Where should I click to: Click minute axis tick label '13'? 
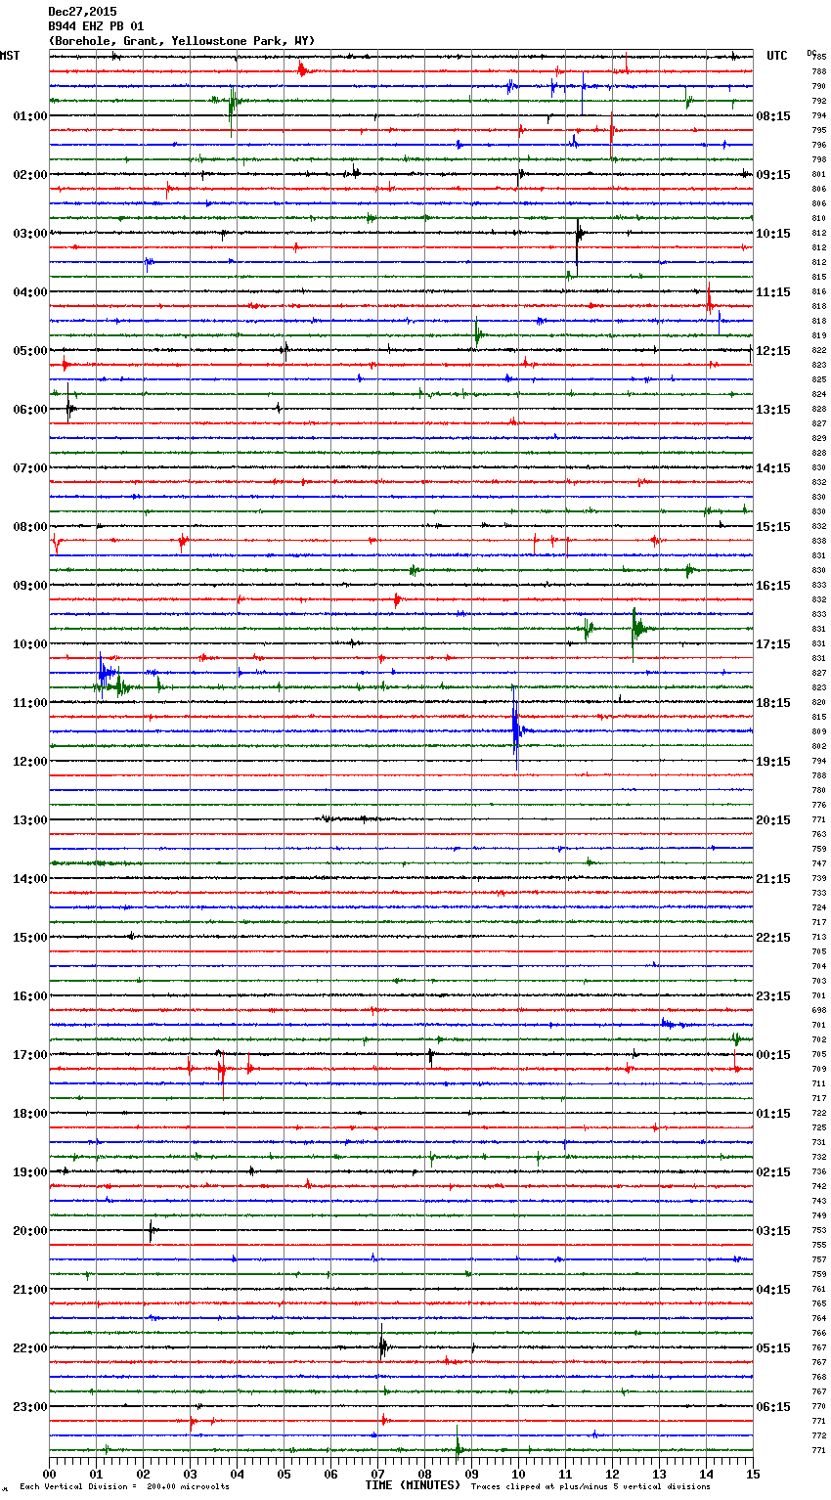tap(659, 1474)
